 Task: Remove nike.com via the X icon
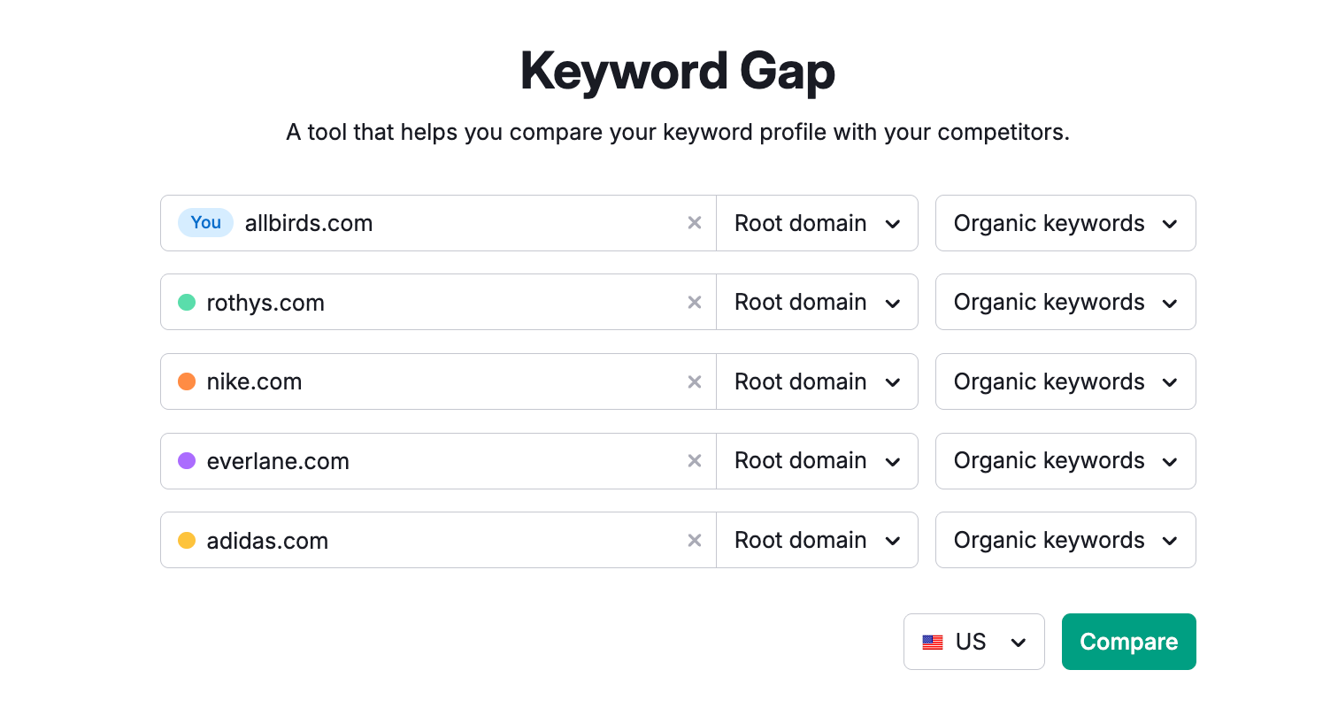(x=694, y=381)
